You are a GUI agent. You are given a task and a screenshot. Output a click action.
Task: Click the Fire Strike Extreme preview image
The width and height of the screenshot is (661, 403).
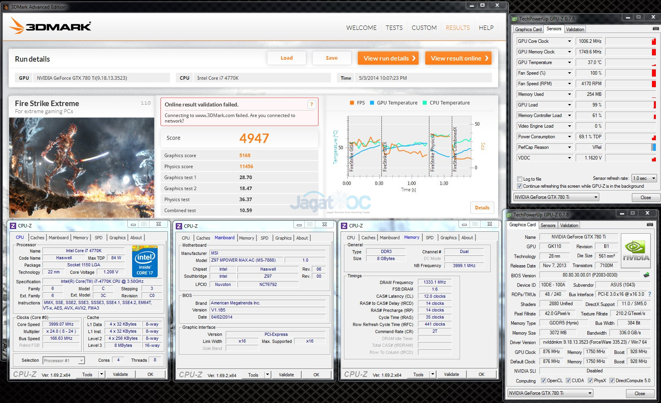[81, 167]
